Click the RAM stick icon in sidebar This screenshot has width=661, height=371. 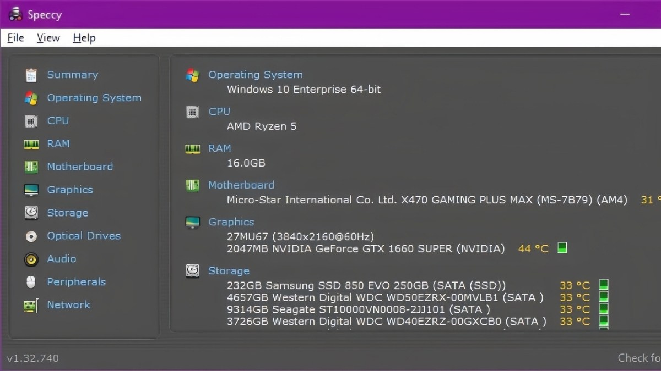coord(31,144)
